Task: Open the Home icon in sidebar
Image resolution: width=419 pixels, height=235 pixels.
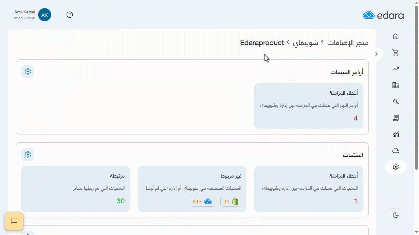Action: coord(396,36)
